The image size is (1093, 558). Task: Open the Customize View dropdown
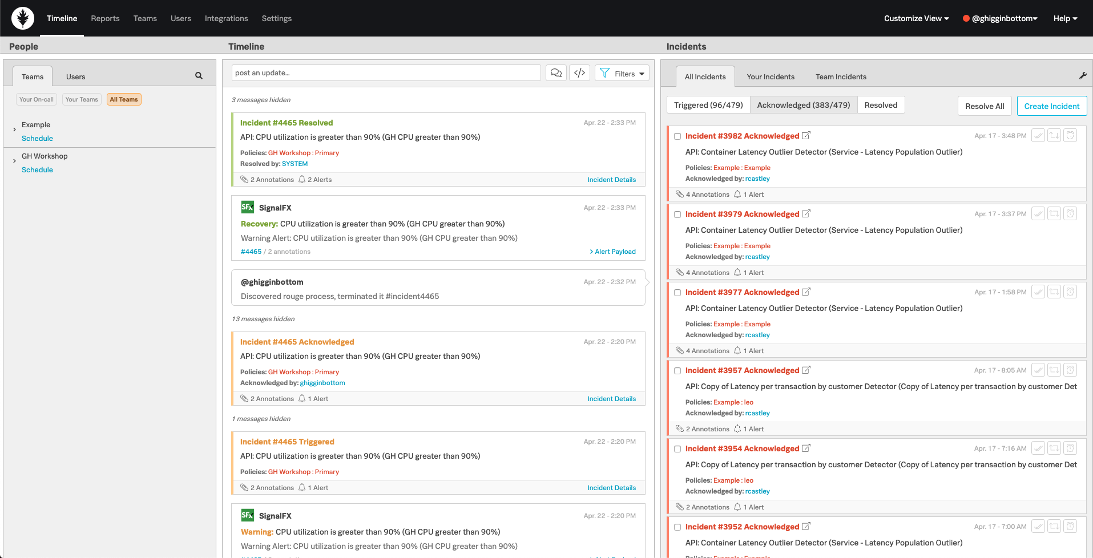tap(915, 18)
